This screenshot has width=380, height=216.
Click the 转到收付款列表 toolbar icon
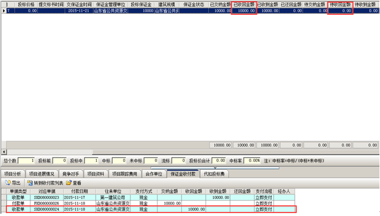tap(30, 183)
